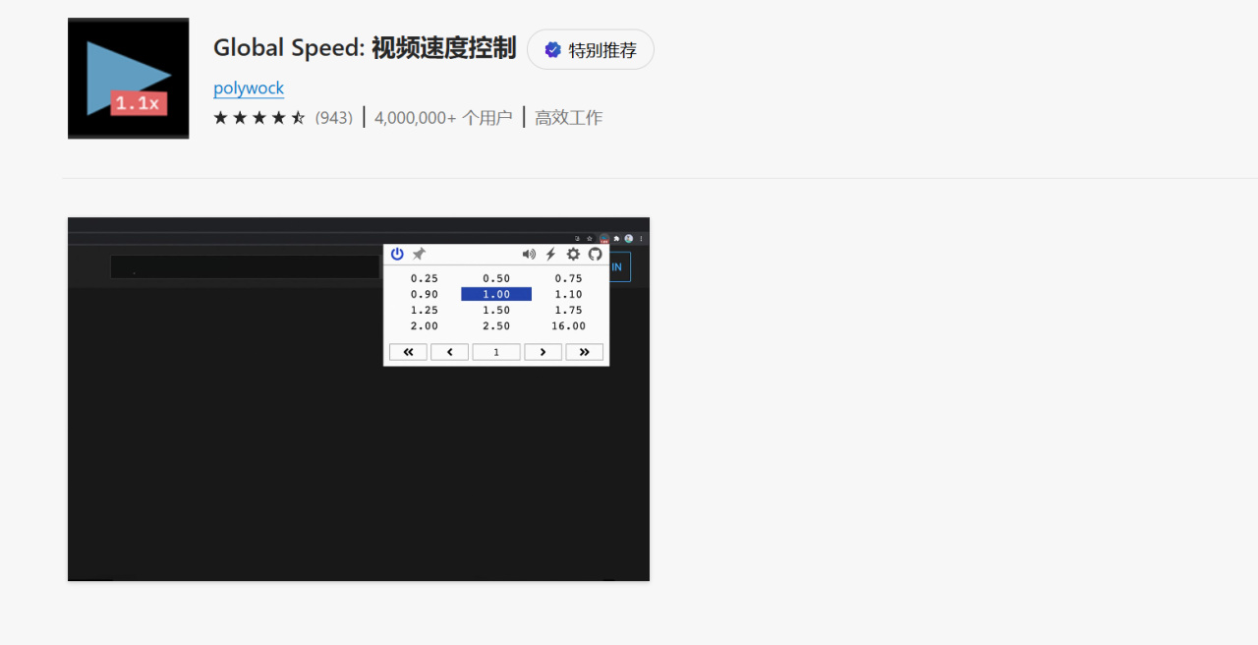
Task: Select the 0.90 speed preset
Action: (x=425, y=294)
